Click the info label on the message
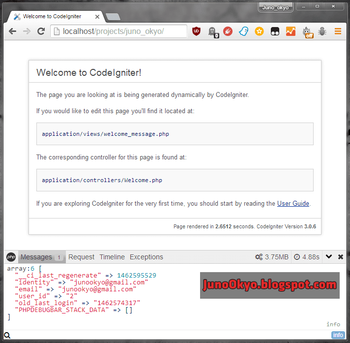Image resolution: width=350 pixels, height=343 pixels. [x=333, y=324]
